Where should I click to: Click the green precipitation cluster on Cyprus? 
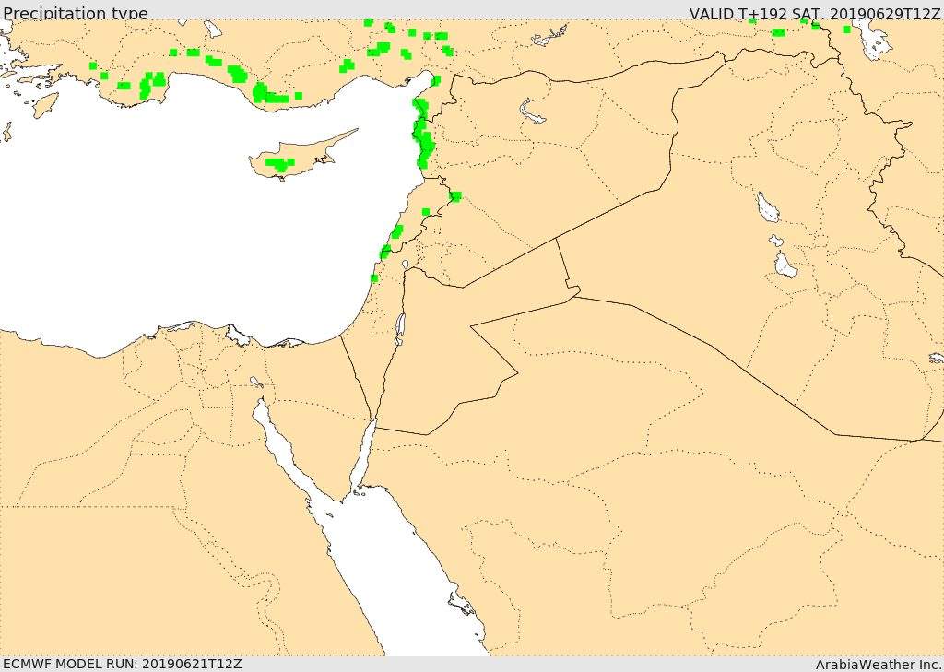280,164
